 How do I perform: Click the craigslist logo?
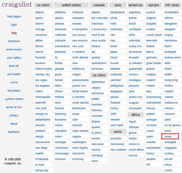tap(17, 4)
